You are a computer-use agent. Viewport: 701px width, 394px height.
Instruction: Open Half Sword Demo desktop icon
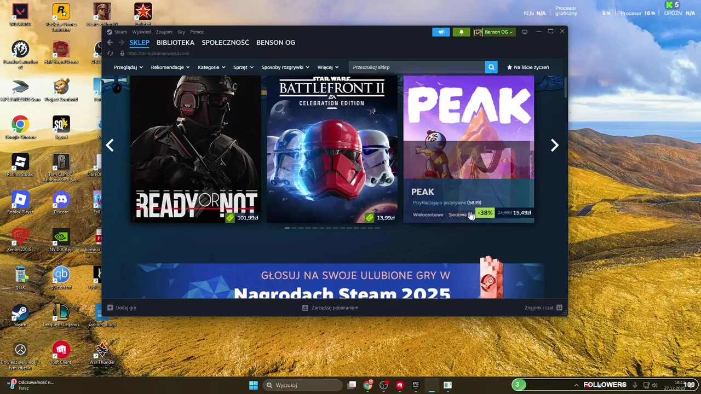click(61, 53)
